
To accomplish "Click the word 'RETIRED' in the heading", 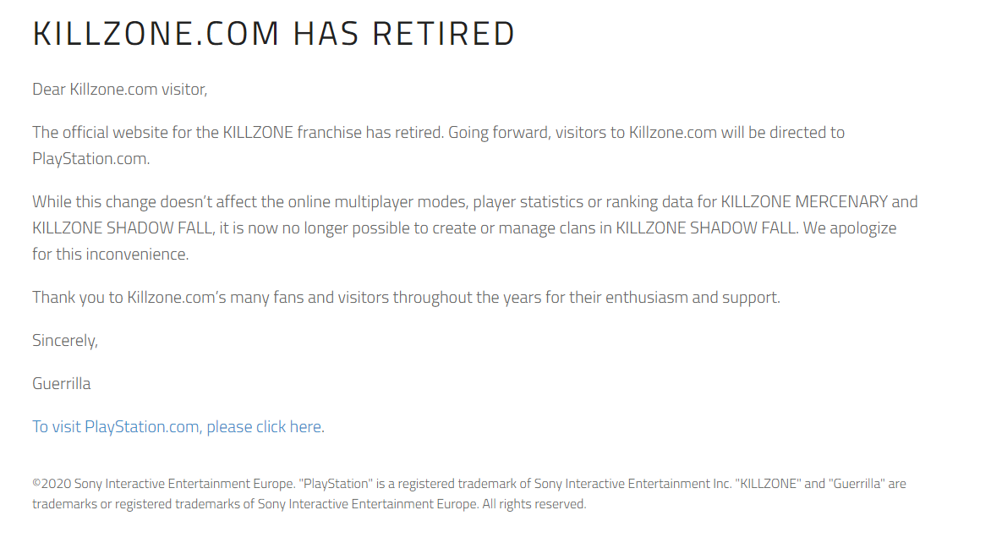I will point(444,34).
